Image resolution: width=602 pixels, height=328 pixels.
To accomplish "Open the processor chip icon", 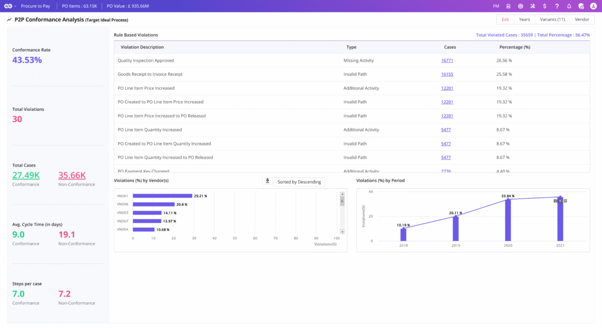I will point(520,6).
